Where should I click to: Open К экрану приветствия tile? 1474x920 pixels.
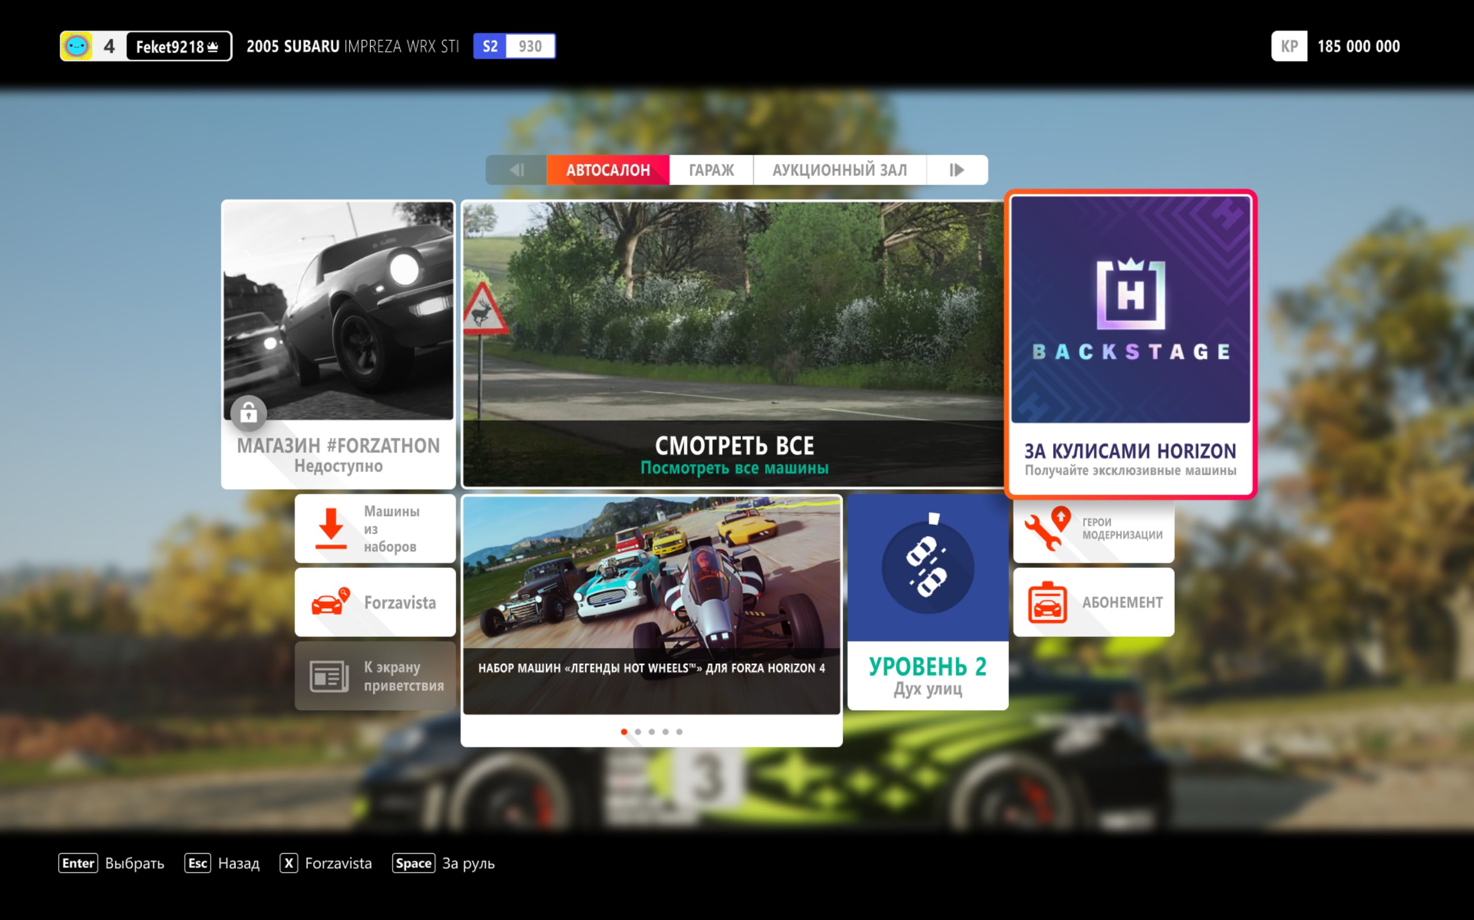pyautogui.click(x=375, y=675)
